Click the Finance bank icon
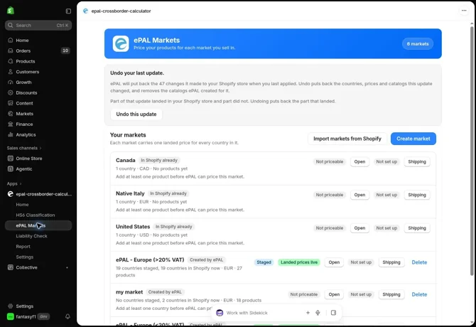The height and width of the screenshot is (327, 476). (11, 124)
